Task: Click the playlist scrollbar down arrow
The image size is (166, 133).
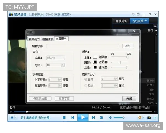Action: click(x=156, y=103)
